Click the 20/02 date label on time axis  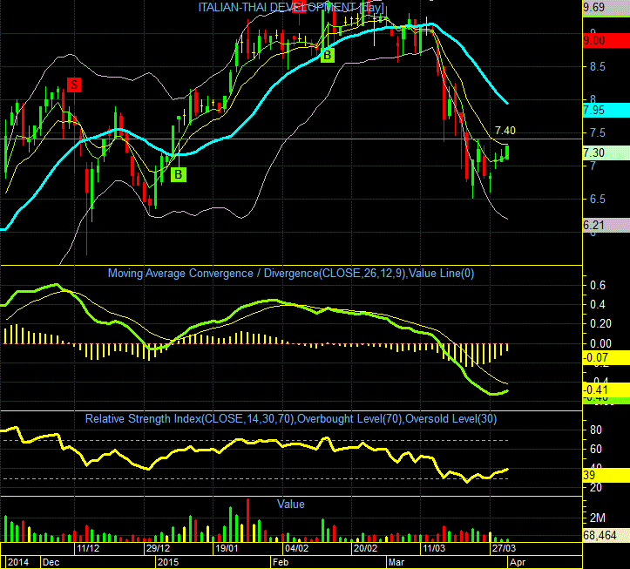click(366, 548)
